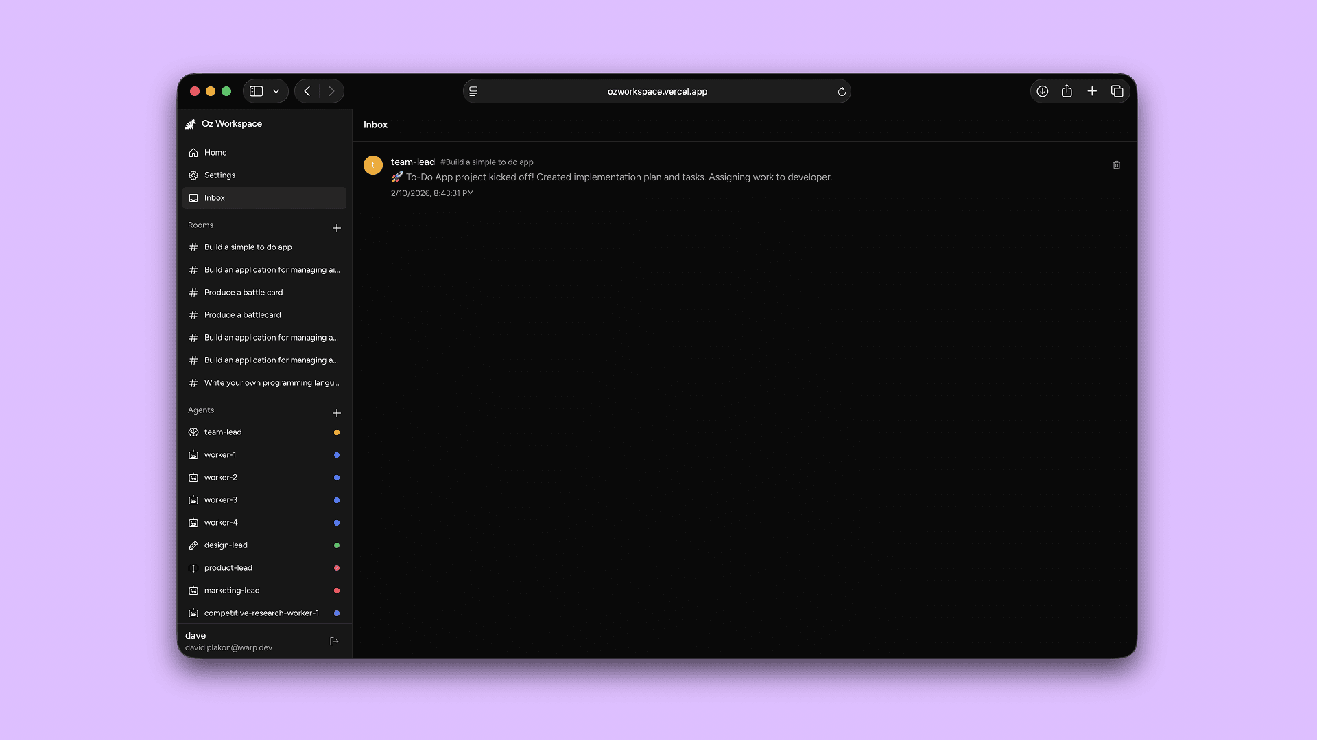Add a new room with the plus button
Viewport: 1317px width, 740px height.
(x=337, y=228)
